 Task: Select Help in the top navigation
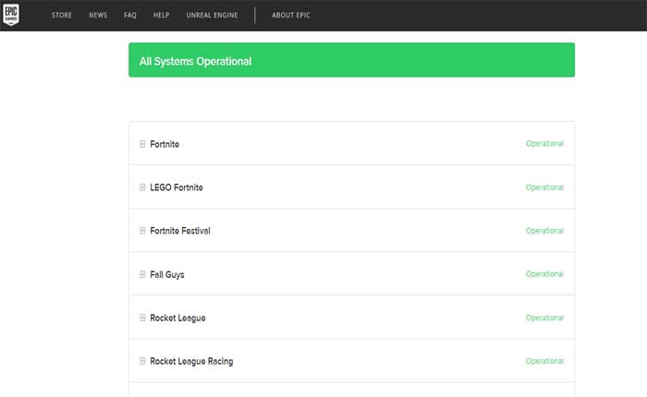pyautogui.click(x=161, y=16)
